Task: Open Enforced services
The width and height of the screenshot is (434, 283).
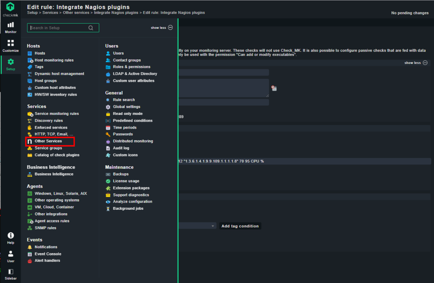Action: [51, 127]
